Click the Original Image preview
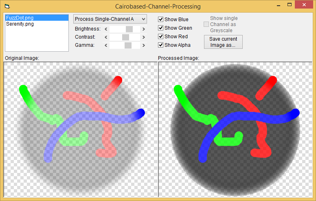316x201 pixels. point(80,129)
